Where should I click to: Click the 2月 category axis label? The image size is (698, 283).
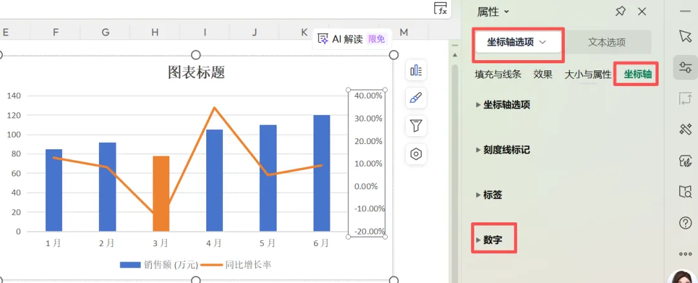107,244
